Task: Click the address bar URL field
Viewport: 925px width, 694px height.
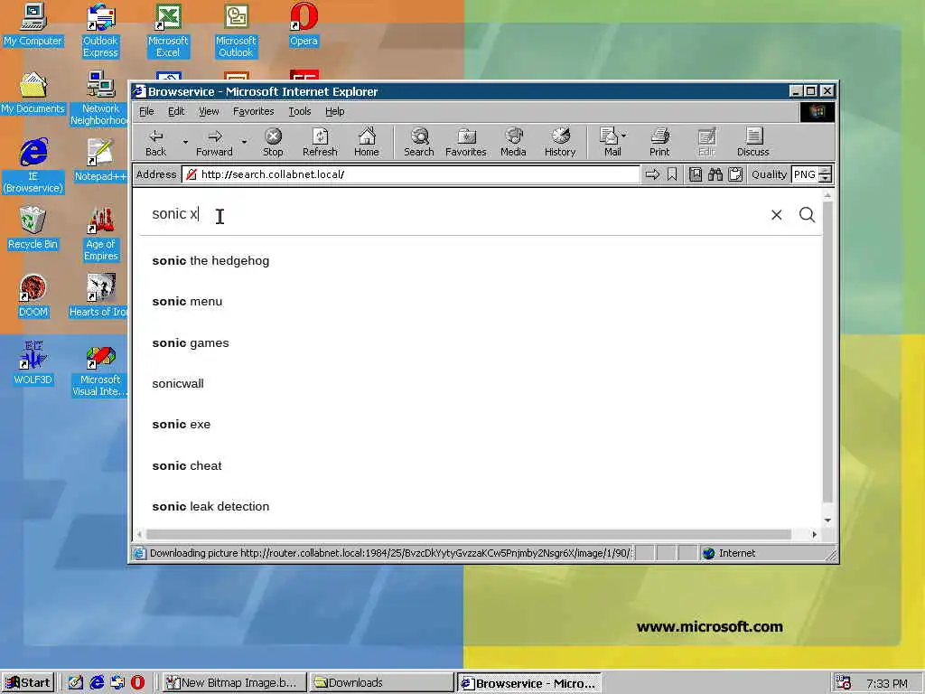Action: click(411, 174)
